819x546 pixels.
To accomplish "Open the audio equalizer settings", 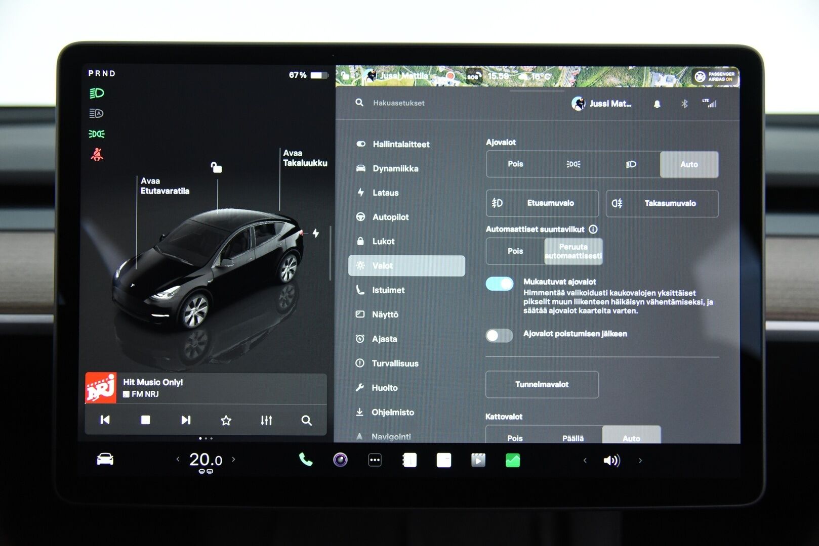I will pyautogui.click(x=266, y=420).
